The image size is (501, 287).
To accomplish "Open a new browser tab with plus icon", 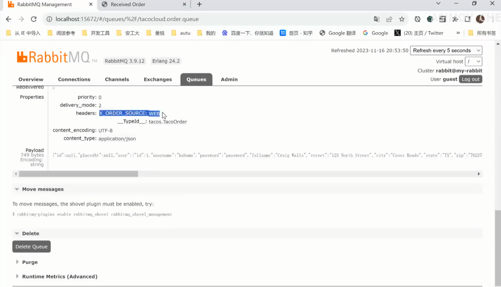I will coord(199,4).
